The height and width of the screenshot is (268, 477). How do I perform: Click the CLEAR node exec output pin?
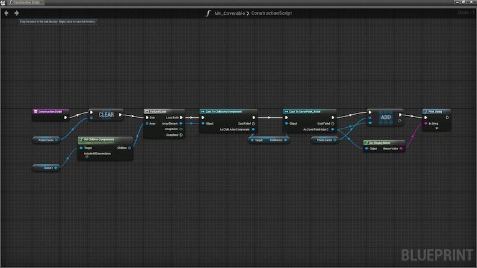pos(120,115)
